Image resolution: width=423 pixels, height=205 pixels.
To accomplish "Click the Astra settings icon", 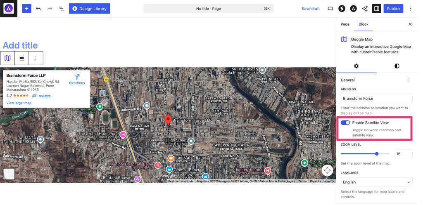I will coord(354,8).
